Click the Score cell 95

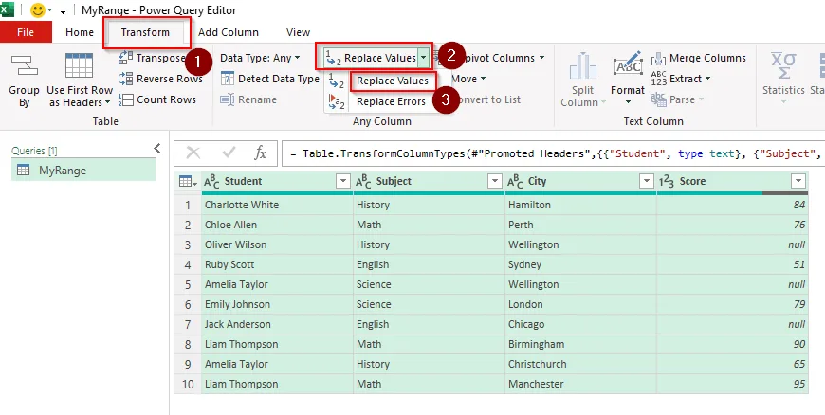click(x=732, y=384)
